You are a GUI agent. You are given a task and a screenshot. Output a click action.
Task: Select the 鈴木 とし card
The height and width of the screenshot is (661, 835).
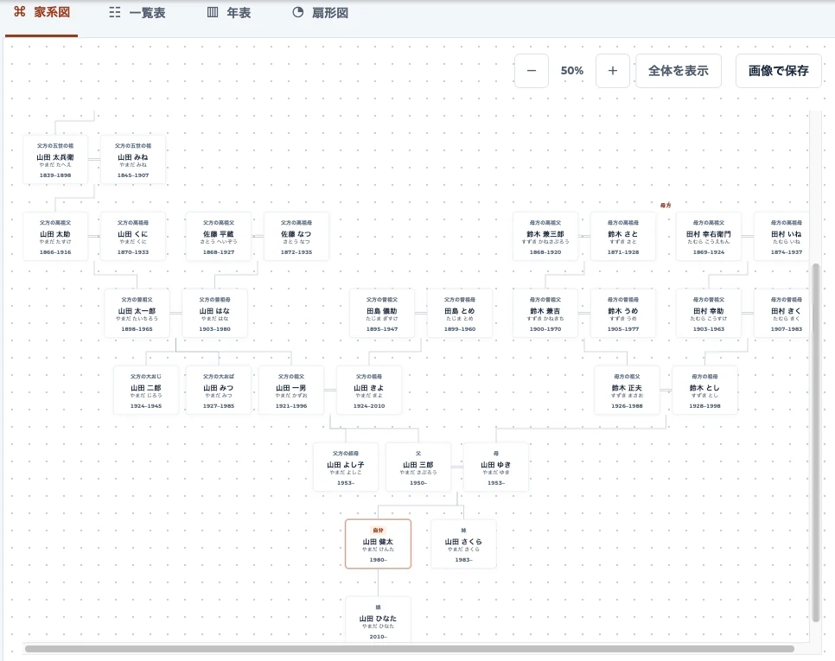pyautogui.click(x=704, y=390)
